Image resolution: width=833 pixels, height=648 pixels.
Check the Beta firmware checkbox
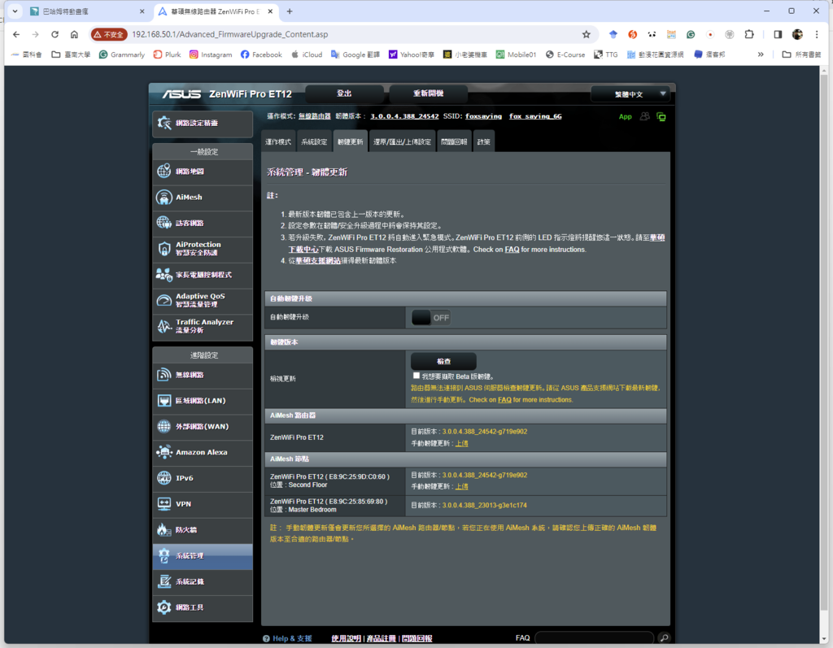(x=416, y=376)
